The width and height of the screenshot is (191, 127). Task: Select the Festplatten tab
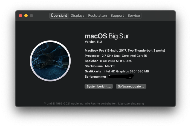[97, 16]
